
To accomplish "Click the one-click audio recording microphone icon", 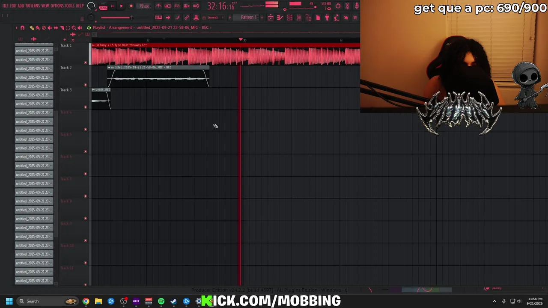I will pyautogui.click(x=356, y=6).
